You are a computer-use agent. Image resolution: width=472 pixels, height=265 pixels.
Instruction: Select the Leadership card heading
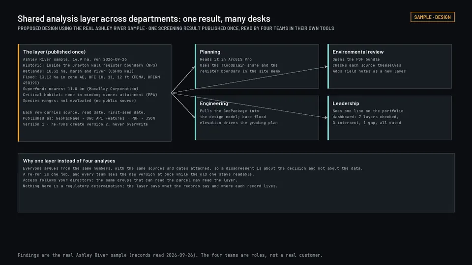point(346,104)
